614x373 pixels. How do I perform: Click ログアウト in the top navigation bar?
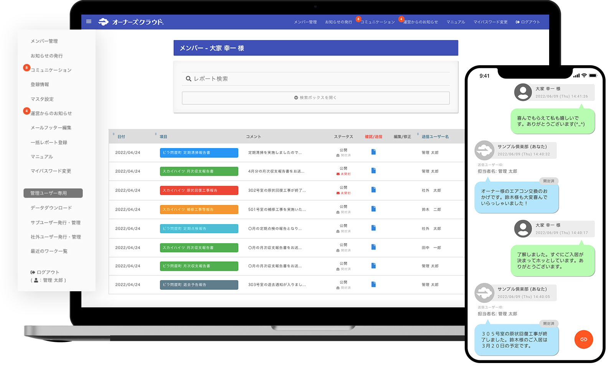[x=528, y=22]
